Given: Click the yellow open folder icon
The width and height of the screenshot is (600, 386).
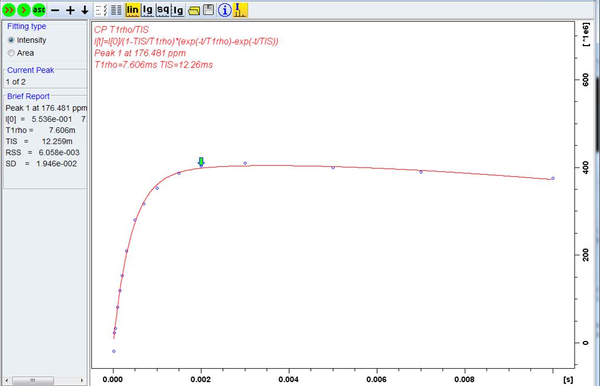Looking at the screenshot, I should coord(194,10).
